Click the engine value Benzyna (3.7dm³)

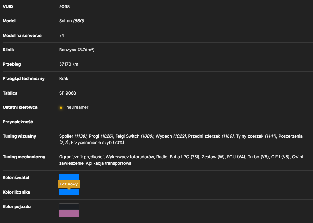77,50
